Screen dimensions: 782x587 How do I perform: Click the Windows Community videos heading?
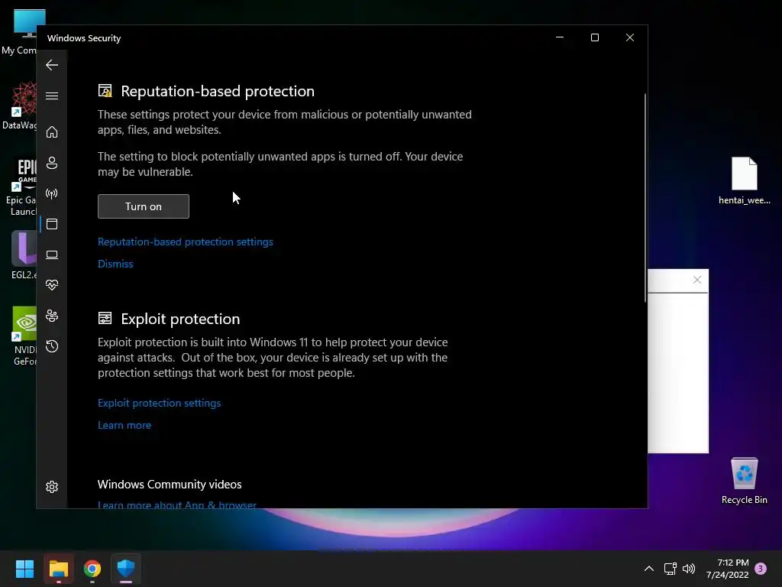coord(170,484)
